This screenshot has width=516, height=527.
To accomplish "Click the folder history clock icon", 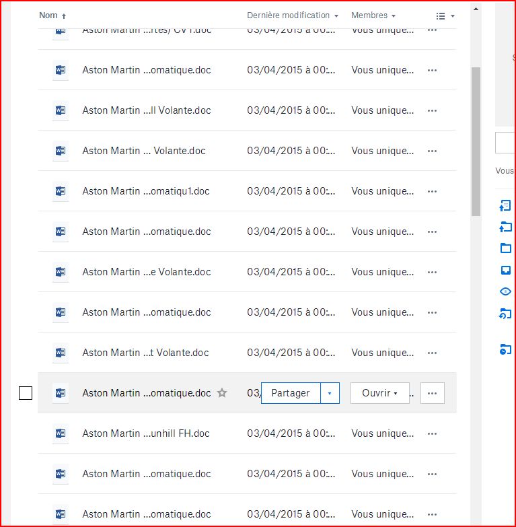I will [505, 349].
